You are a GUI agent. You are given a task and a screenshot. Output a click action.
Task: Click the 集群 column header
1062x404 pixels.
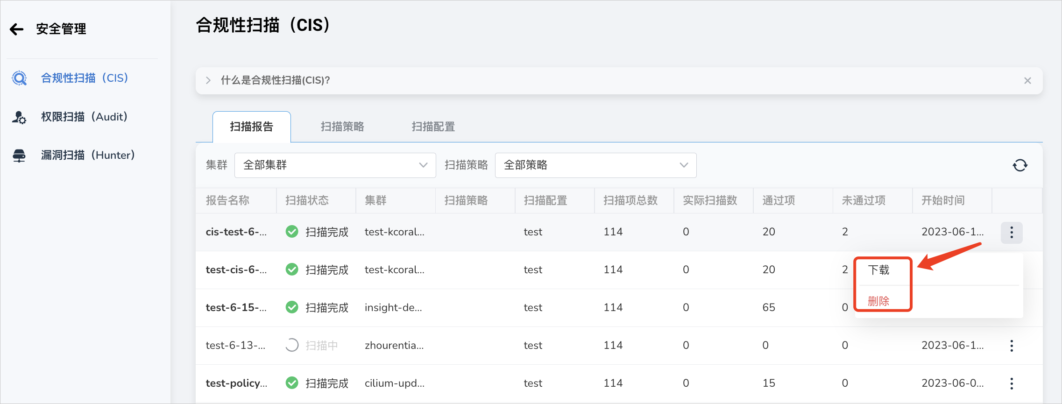pos(375,200)
